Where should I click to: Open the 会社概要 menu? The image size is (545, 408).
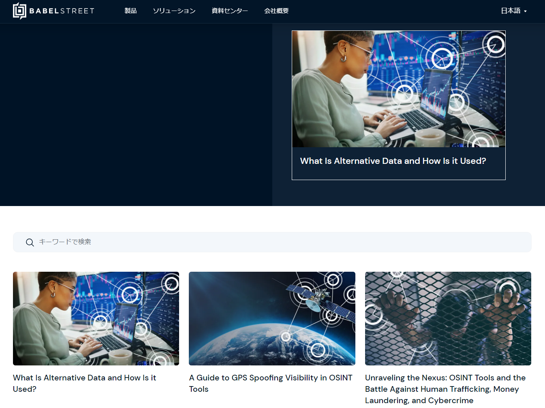(x=276, y=11)
